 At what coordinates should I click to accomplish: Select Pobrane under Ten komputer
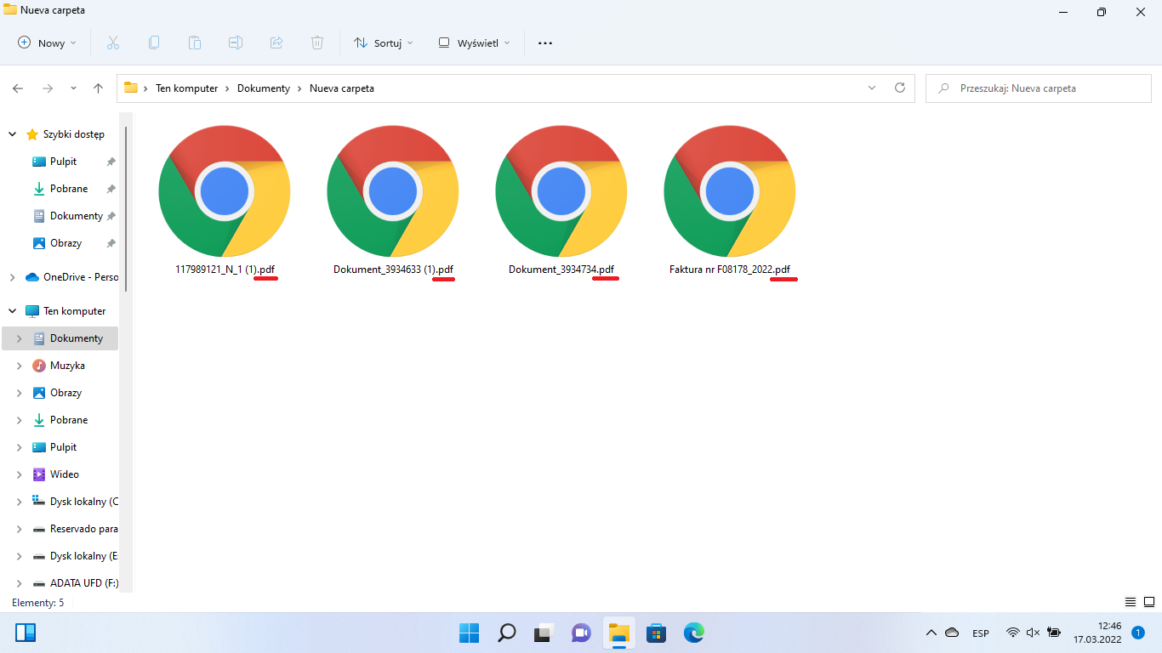68,420
